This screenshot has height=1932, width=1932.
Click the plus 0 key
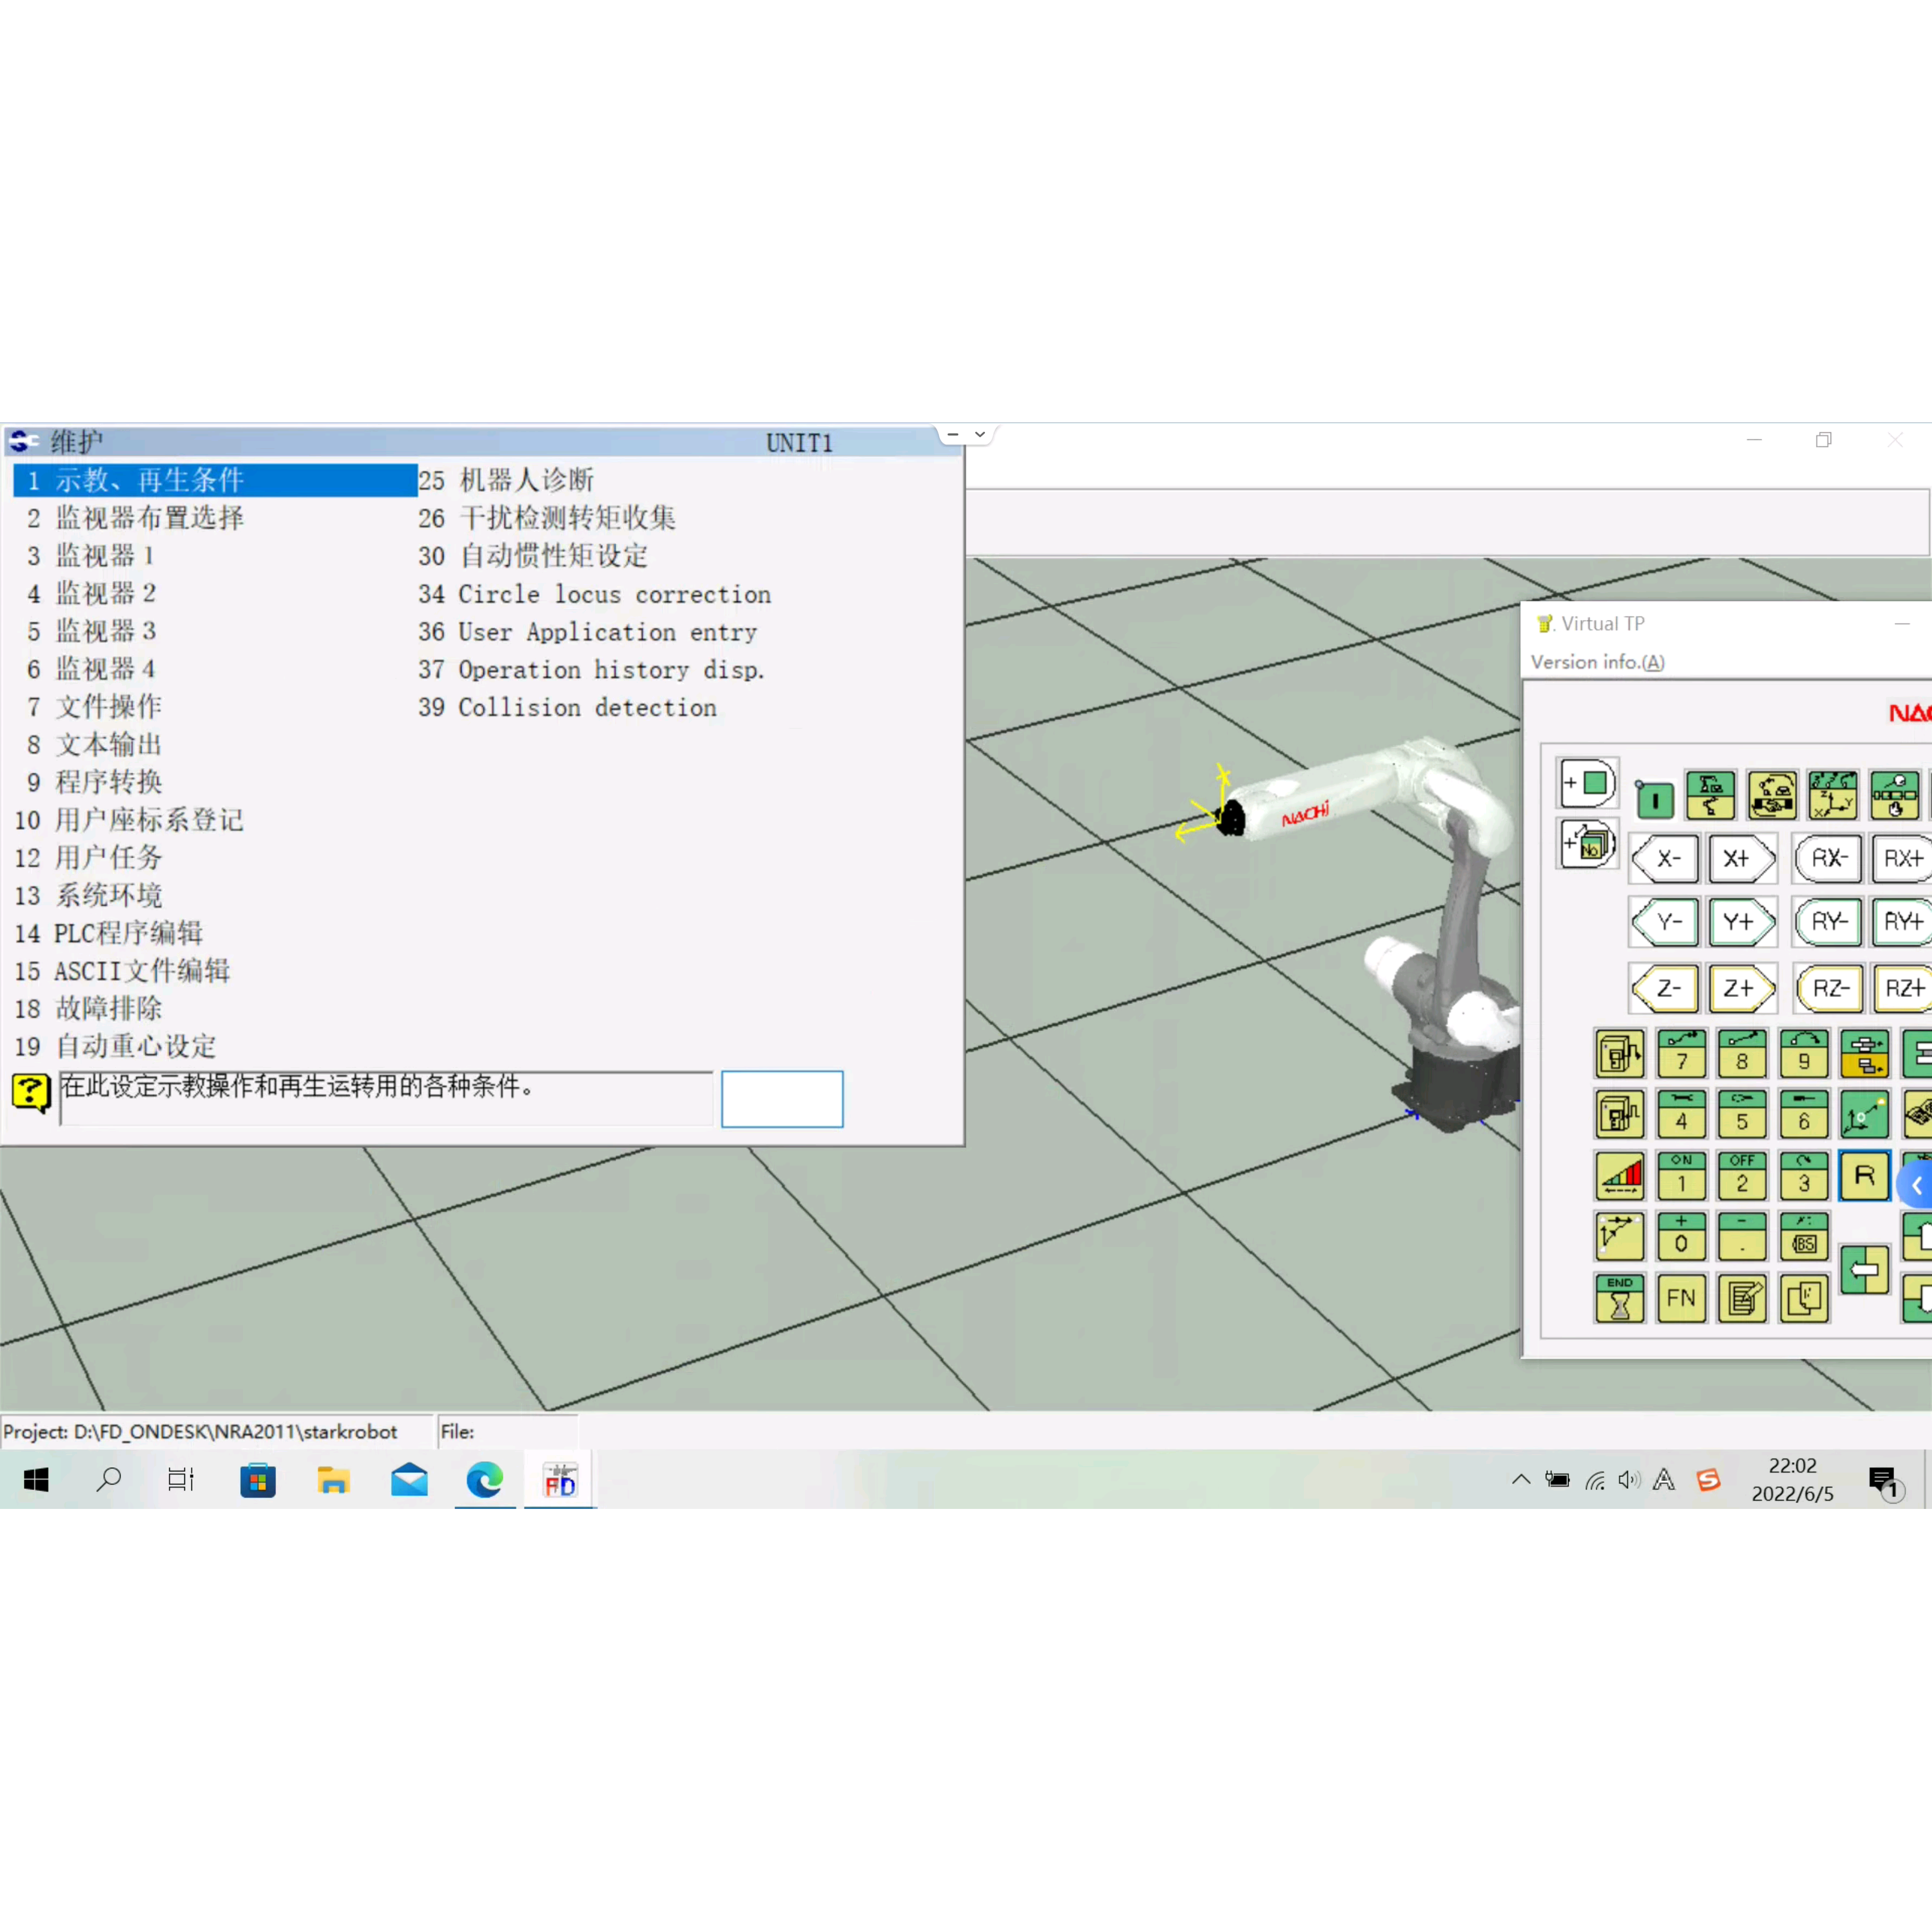(x=1681, y=1237)
